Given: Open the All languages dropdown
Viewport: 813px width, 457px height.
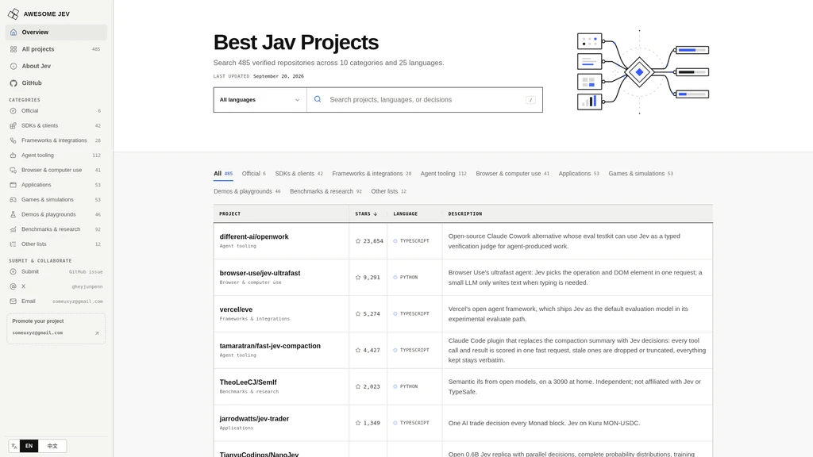Looking at the screenshot, I should coord(260,99).
